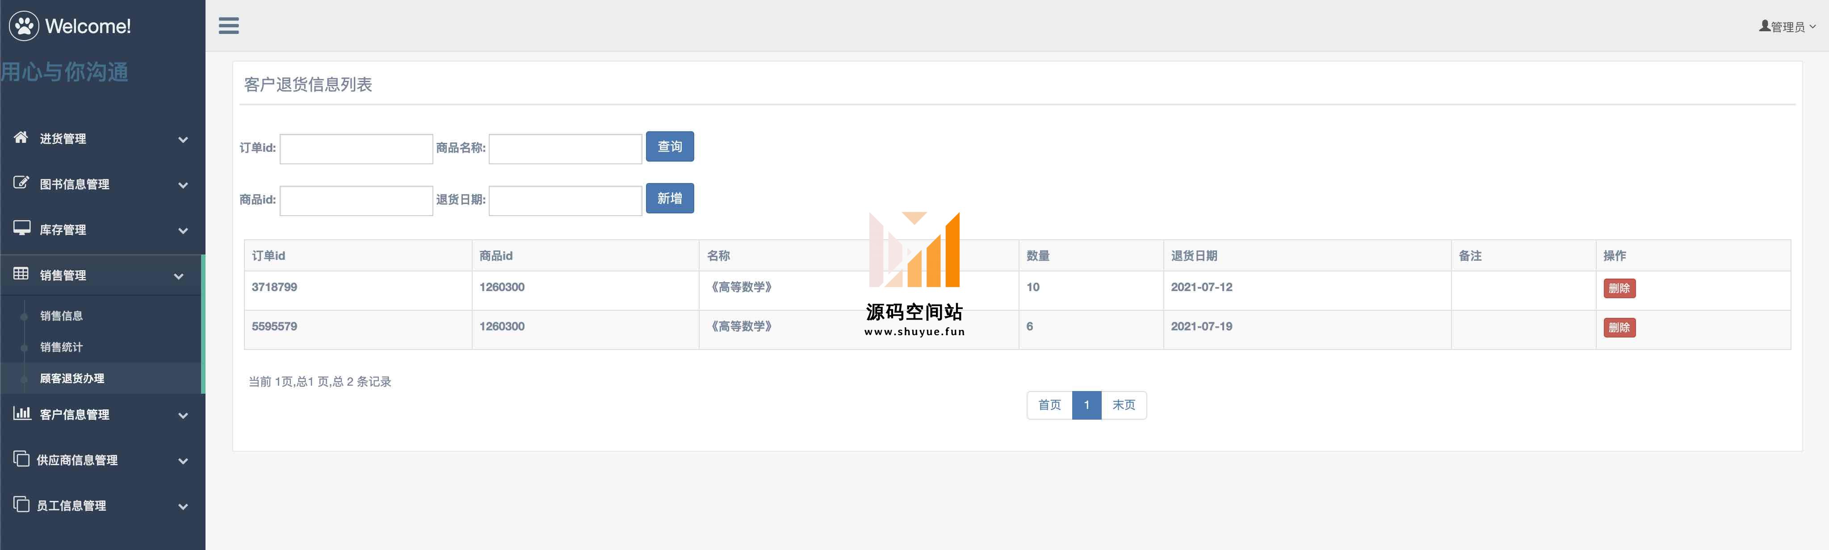Click the edit icon beside 图书信息管理
The width and height of the screenshot is (1829, 550).
pyautogui.click(x=21, y=183)
